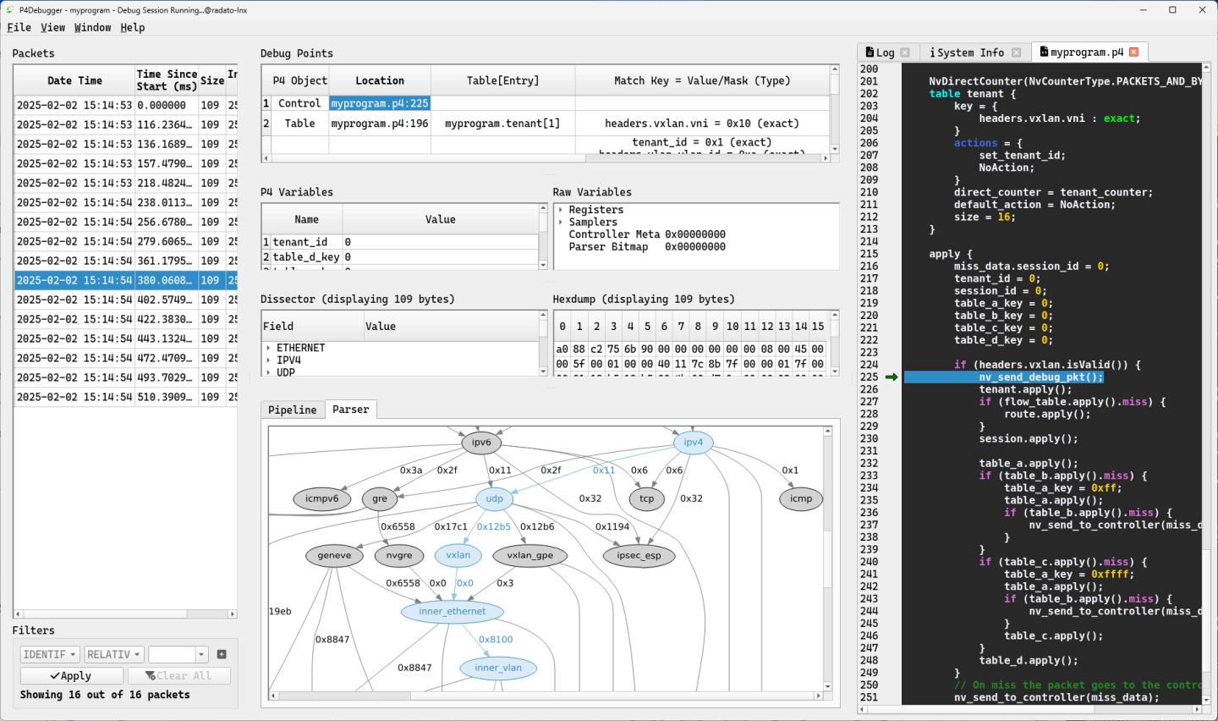1218x721 pixels.
Task: Close the System Info tab
Action: coord(1016,52)
